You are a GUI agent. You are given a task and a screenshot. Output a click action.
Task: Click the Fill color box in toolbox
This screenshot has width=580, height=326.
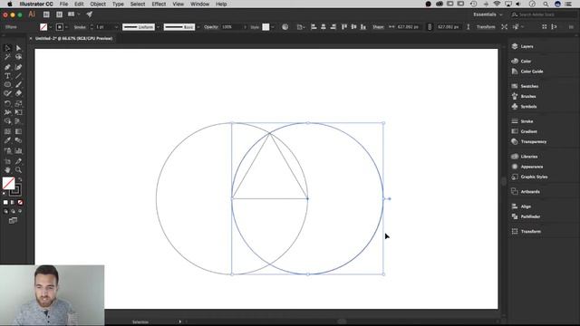(8, 183)
